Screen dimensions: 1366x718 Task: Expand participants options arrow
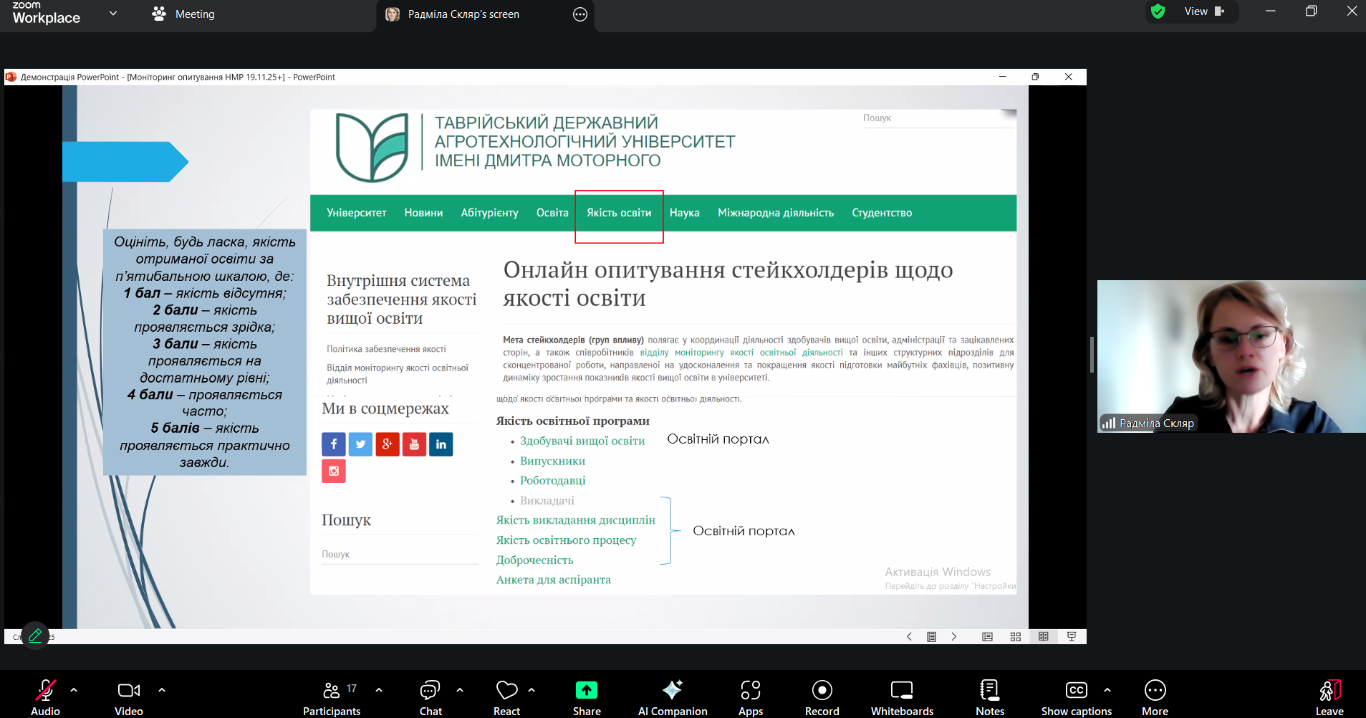379,690
